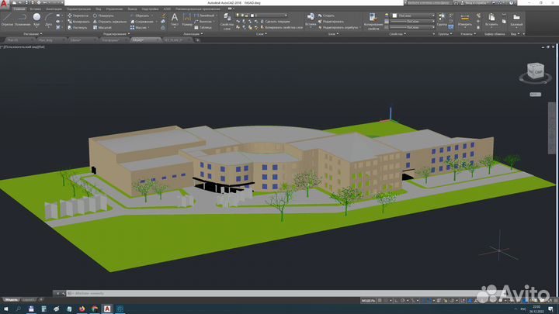Click Сделать текущим (Make Current) layer button
559x314 pixels.
[275, 22]
